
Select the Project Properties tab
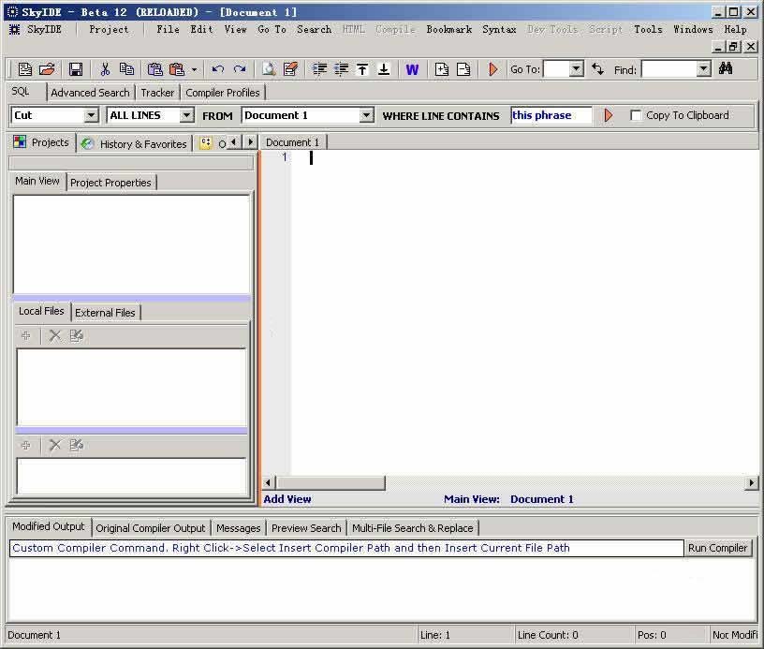pos(110,183)
